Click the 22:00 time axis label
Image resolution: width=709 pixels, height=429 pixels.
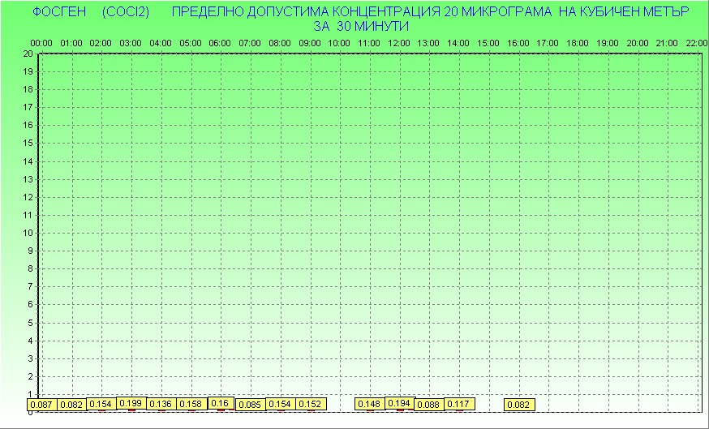click(x=697, y=43)
